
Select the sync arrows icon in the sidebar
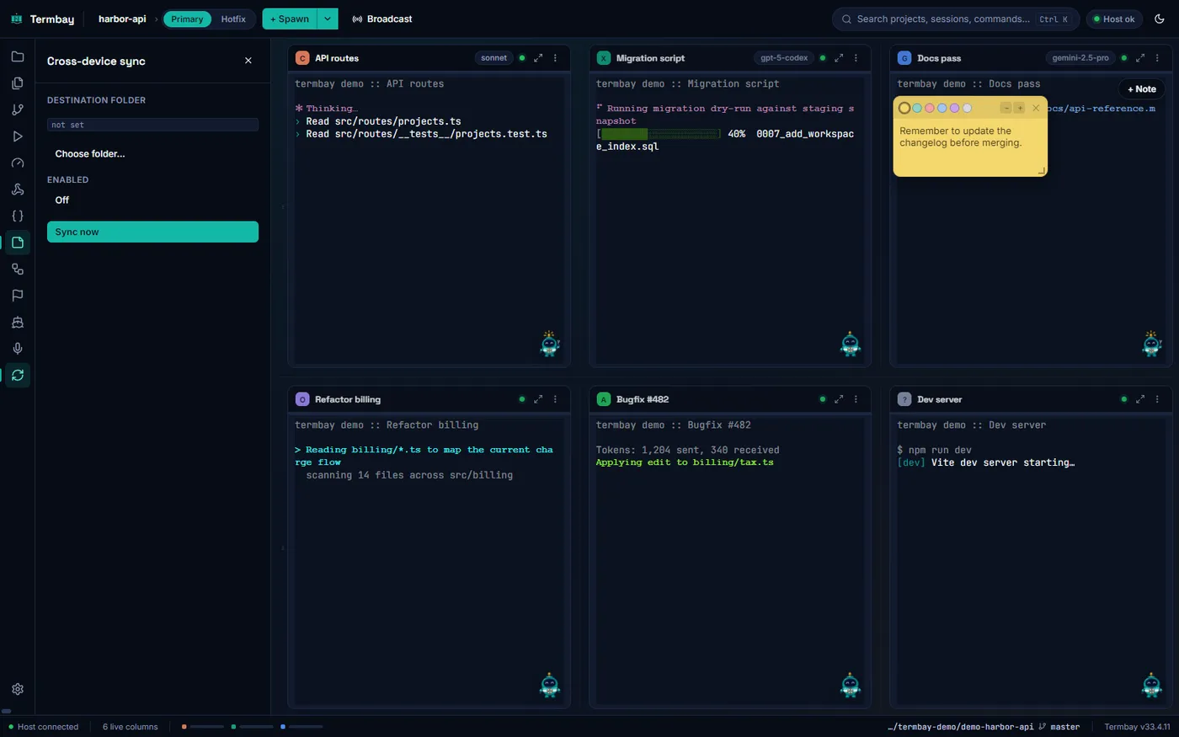pyautogui.click(x=18, y=375)
